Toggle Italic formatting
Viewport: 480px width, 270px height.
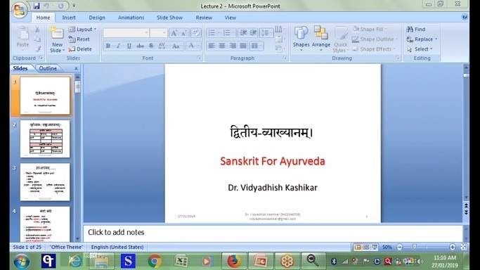pos(119,46)
